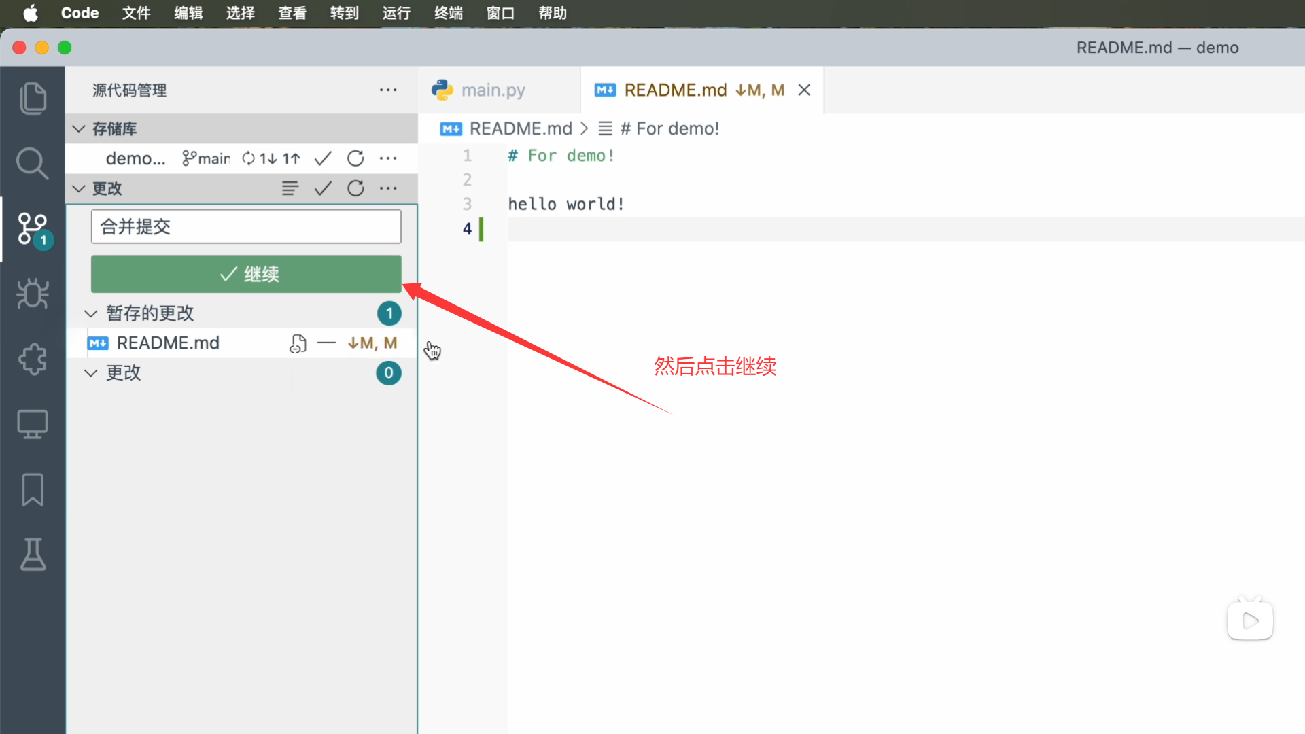1305x734 pixels.
Task: Toggle view mode list icon in 更改 header
Action: (x=290, y=188)
